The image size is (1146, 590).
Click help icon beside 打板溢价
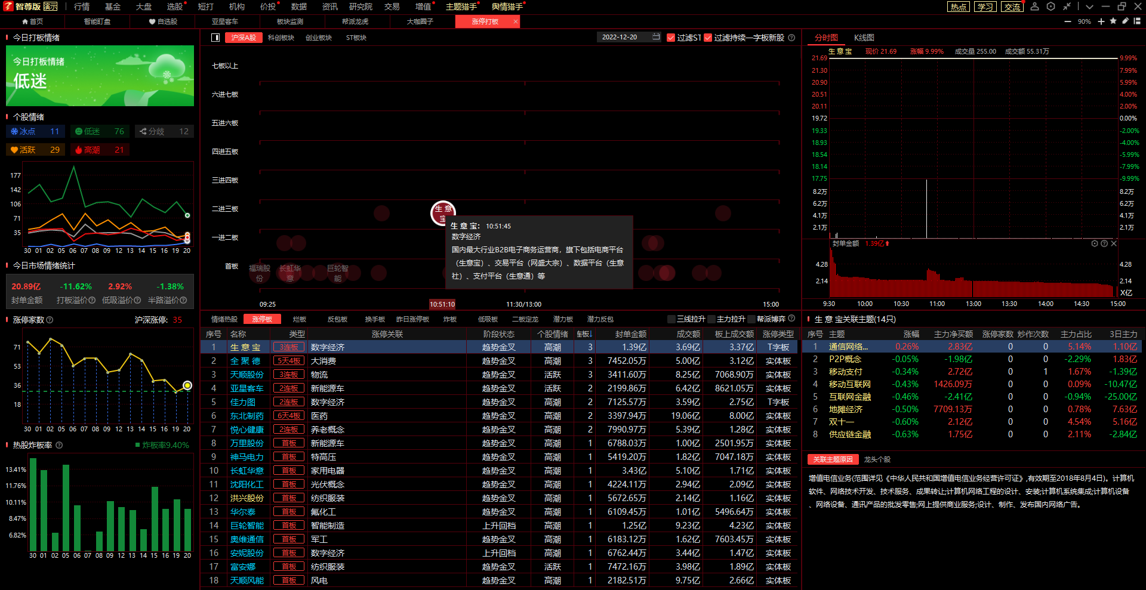click(92, 300)
